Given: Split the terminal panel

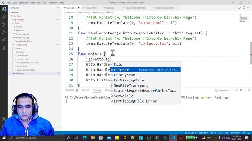Looking at the screenshot, I should click(x=237, y=90).
